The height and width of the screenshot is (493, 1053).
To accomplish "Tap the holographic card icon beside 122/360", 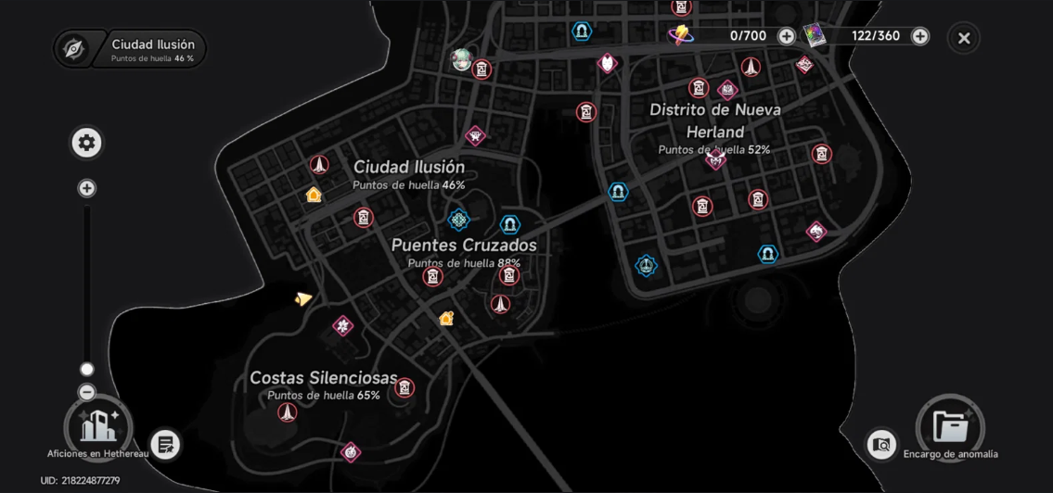I will 814,36.
